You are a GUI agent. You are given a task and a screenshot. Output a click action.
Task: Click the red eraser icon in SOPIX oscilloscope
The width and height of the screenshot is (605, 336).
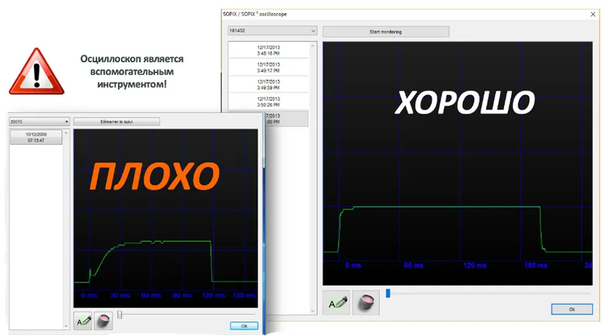(366, 303)
